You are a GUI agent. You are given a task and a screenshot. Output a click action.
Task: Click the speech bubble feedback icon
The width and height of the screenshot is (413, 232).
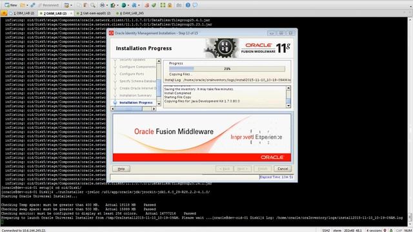(195, 5)
